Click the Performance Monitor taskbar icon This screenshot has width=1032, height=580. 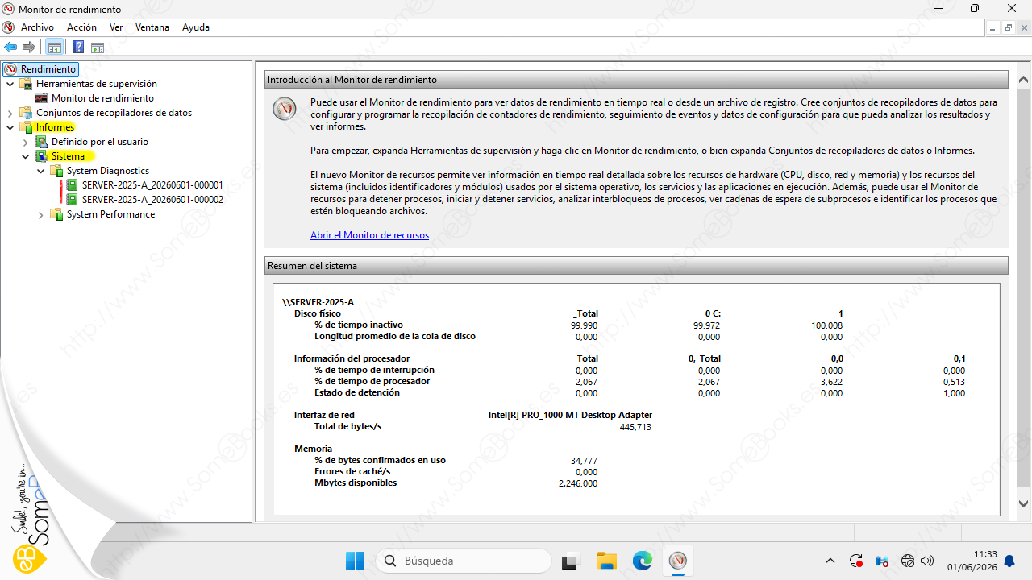[678, 561]
